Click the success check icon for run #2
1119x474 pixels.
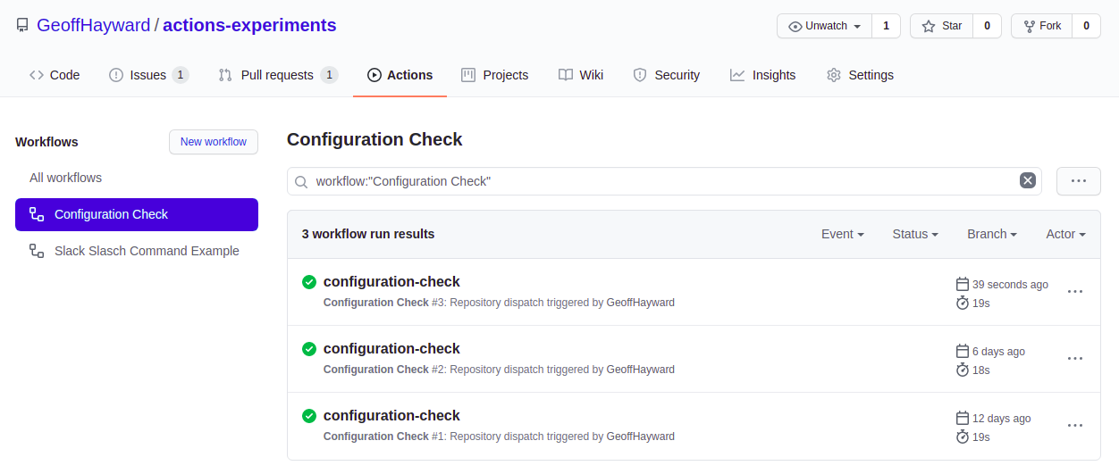pos(309,349)
